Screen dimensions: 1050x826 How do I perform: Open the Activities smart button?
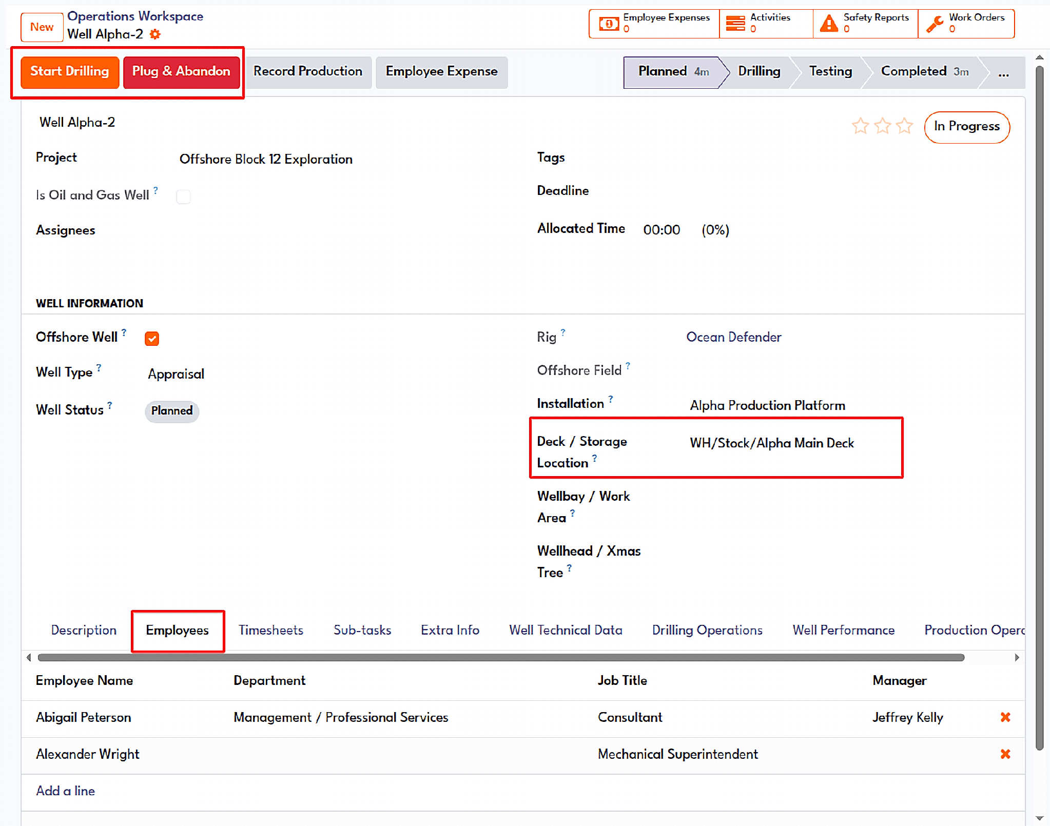click(x=766, y=24)
